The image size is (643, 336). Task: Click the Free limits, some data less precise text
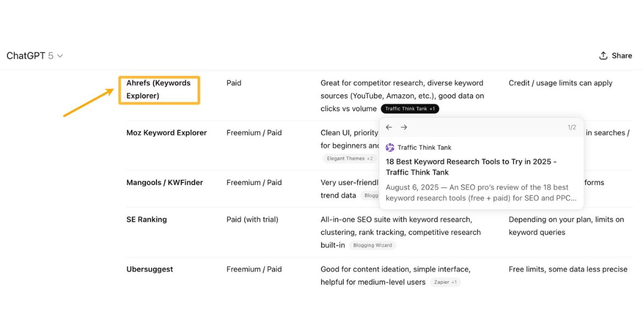[568, 269]
